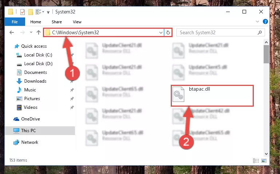Open the recent locations dropdown arrow

click(31, 32)
